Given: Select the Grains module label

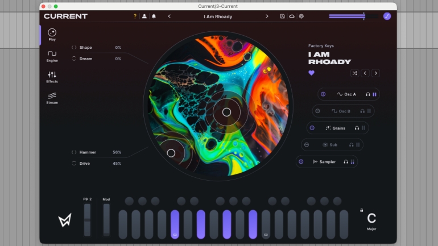Looking at the screenshot, I should pyautogui.click(x=335, y=128).
